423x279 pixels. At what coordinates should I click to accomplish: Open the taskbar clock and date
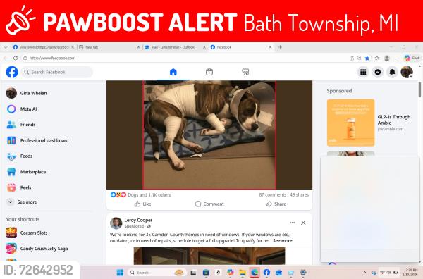tap(410, 272)
